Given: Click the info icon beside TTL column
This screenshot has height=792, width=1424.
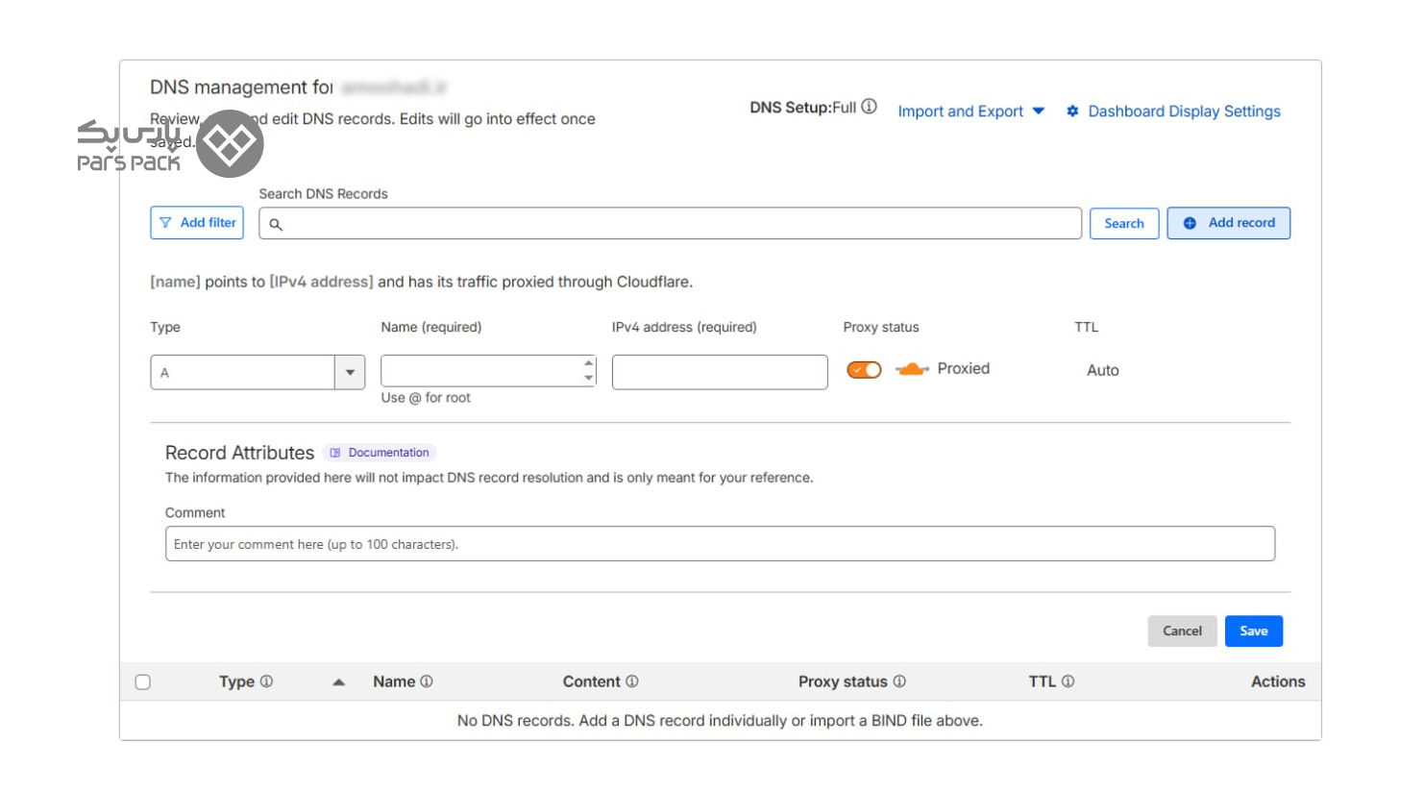Looking at the screenshot, I should point(1068,681).
